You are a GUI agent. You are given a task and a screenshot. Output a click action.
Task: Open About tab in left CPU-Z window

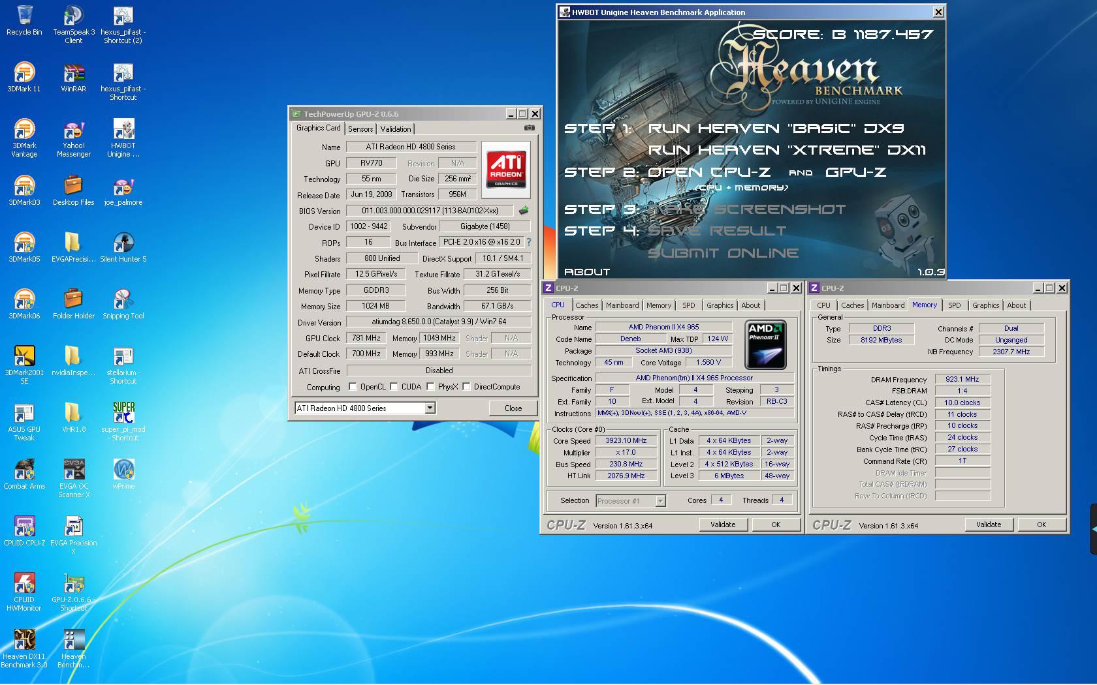point(750,305)
